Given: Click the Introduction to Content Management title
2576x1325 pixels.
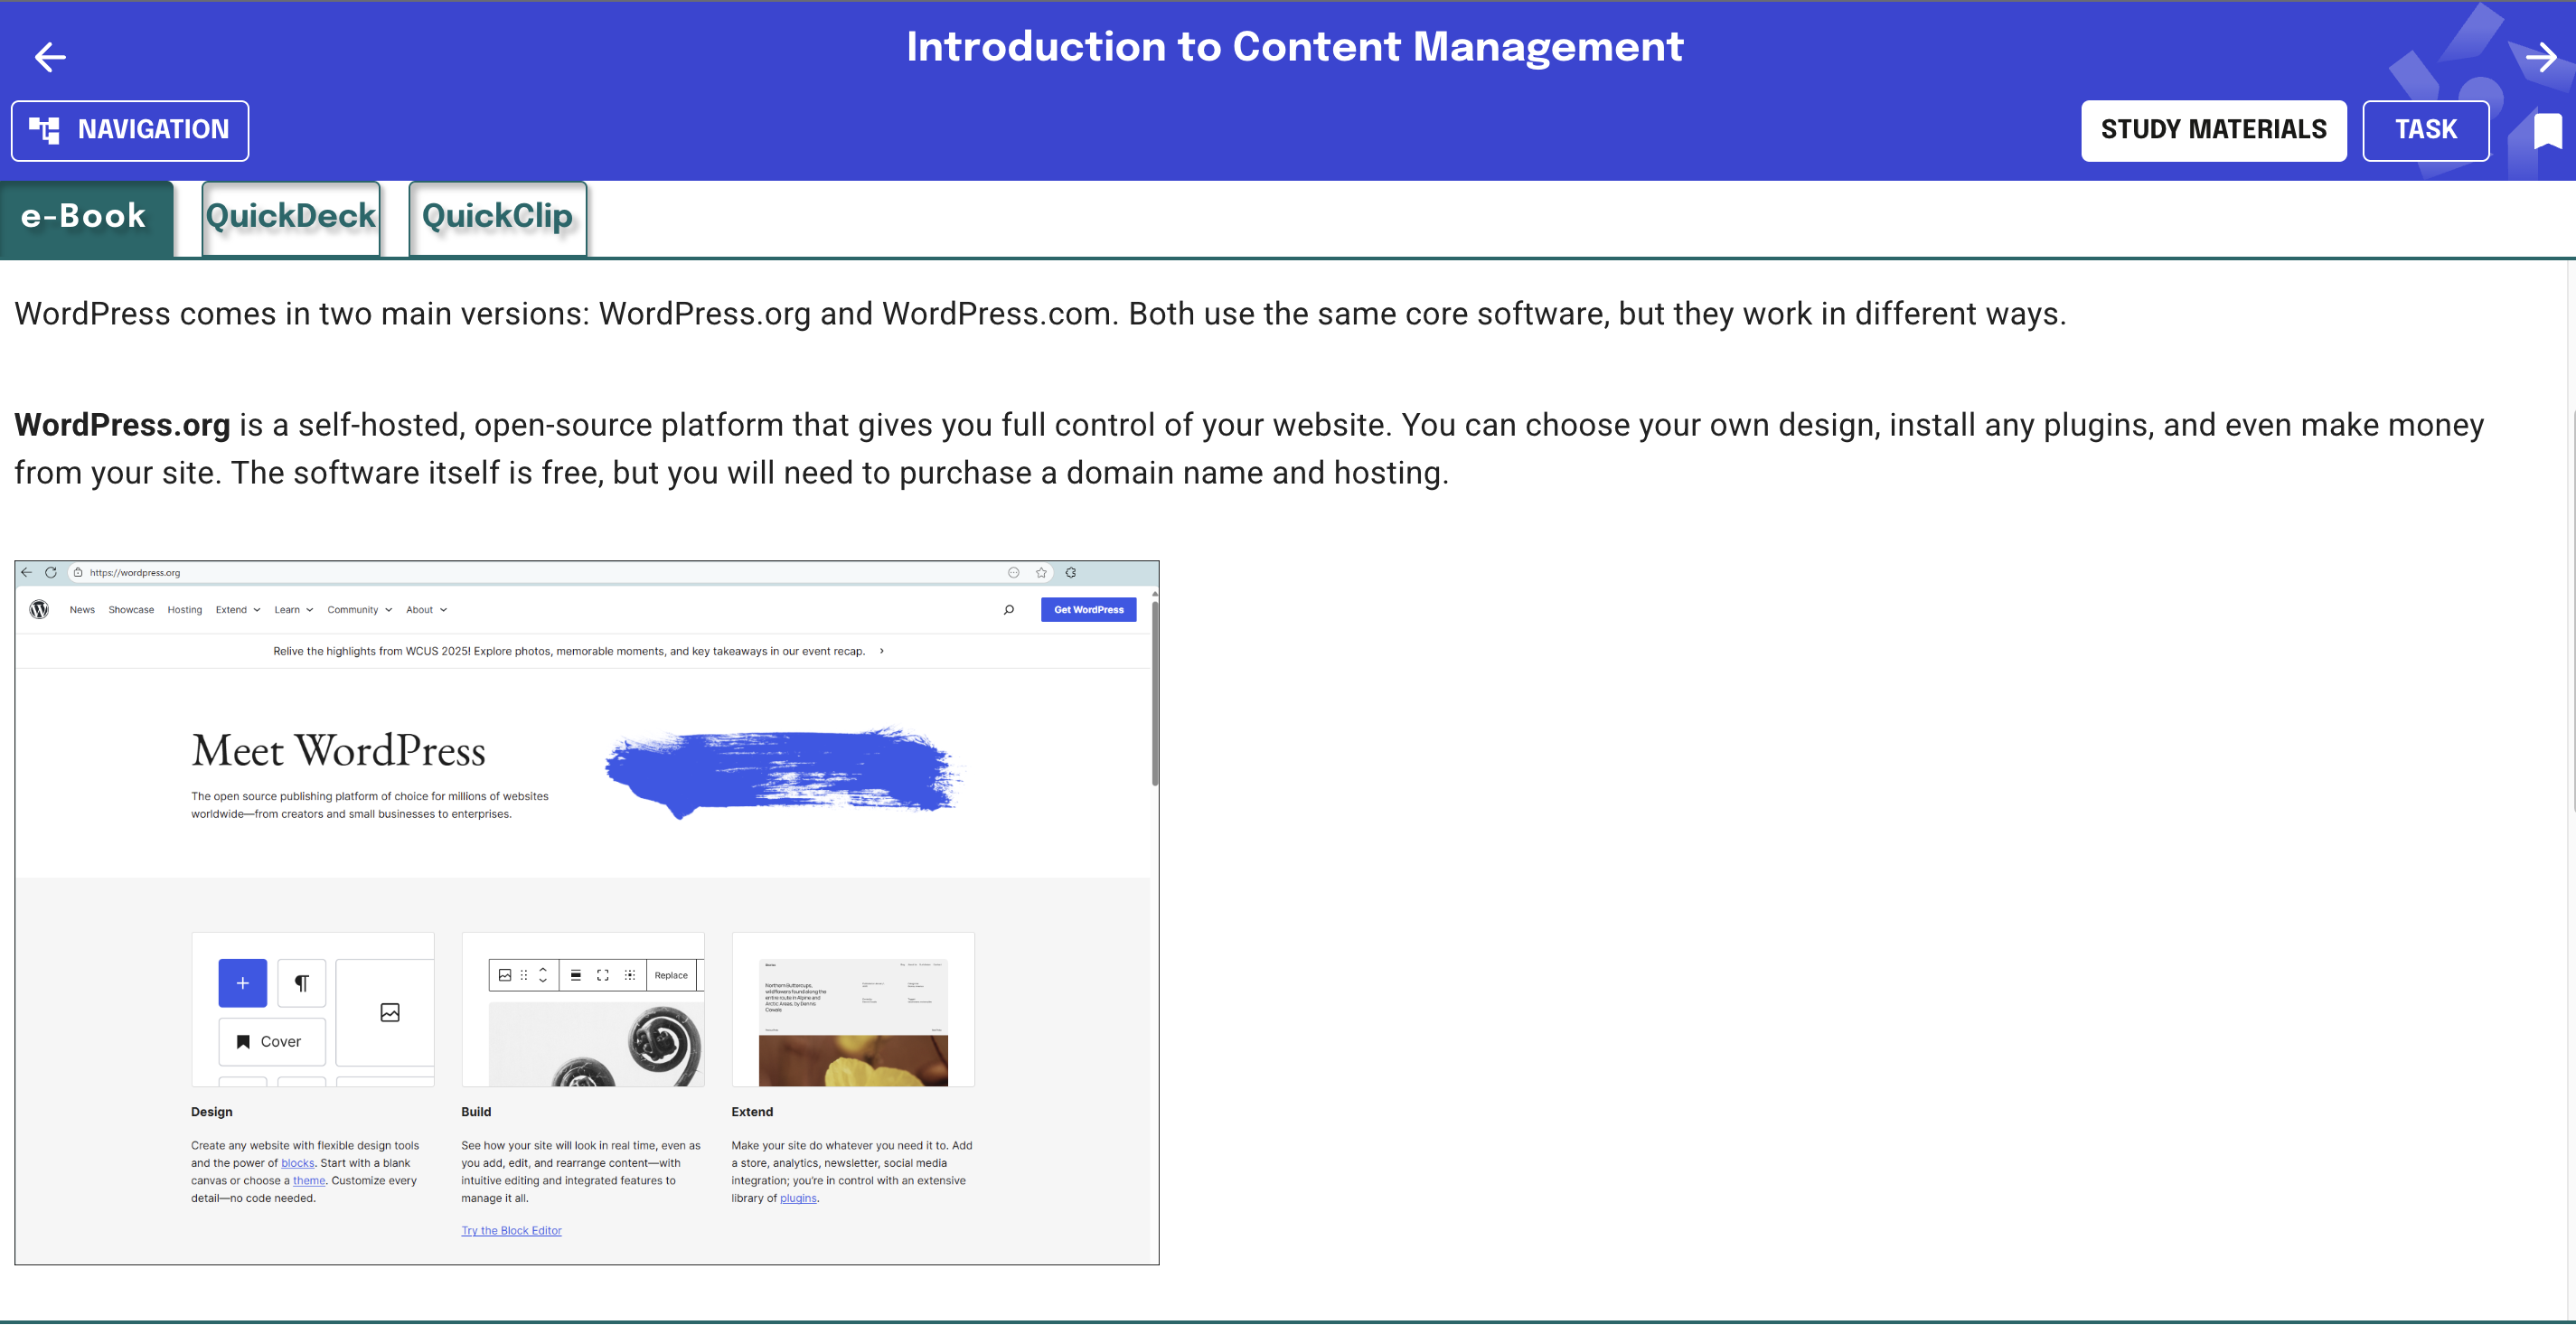Looking at the screenshot, I should pyautogui.click(x=1295, y=47).
